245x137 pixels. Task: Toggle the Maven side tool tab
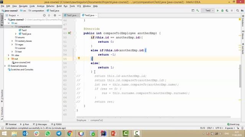point(243,35)
